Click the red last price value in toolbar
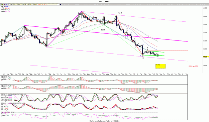 (x=40, y=4)
